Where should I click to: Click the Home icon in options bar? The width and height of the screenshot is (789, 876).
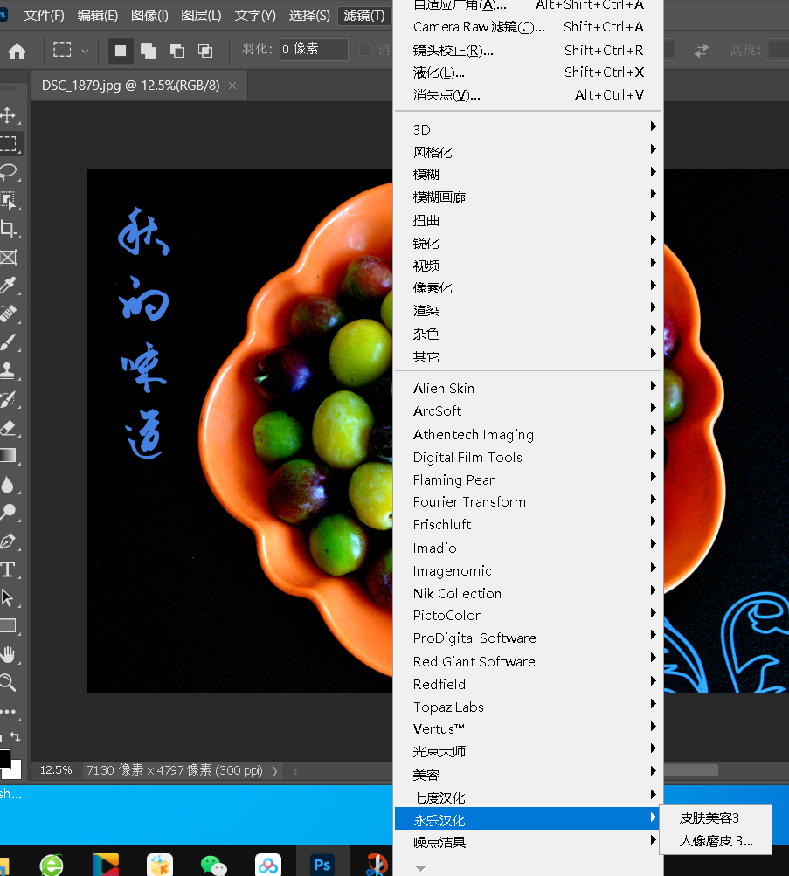17,51
